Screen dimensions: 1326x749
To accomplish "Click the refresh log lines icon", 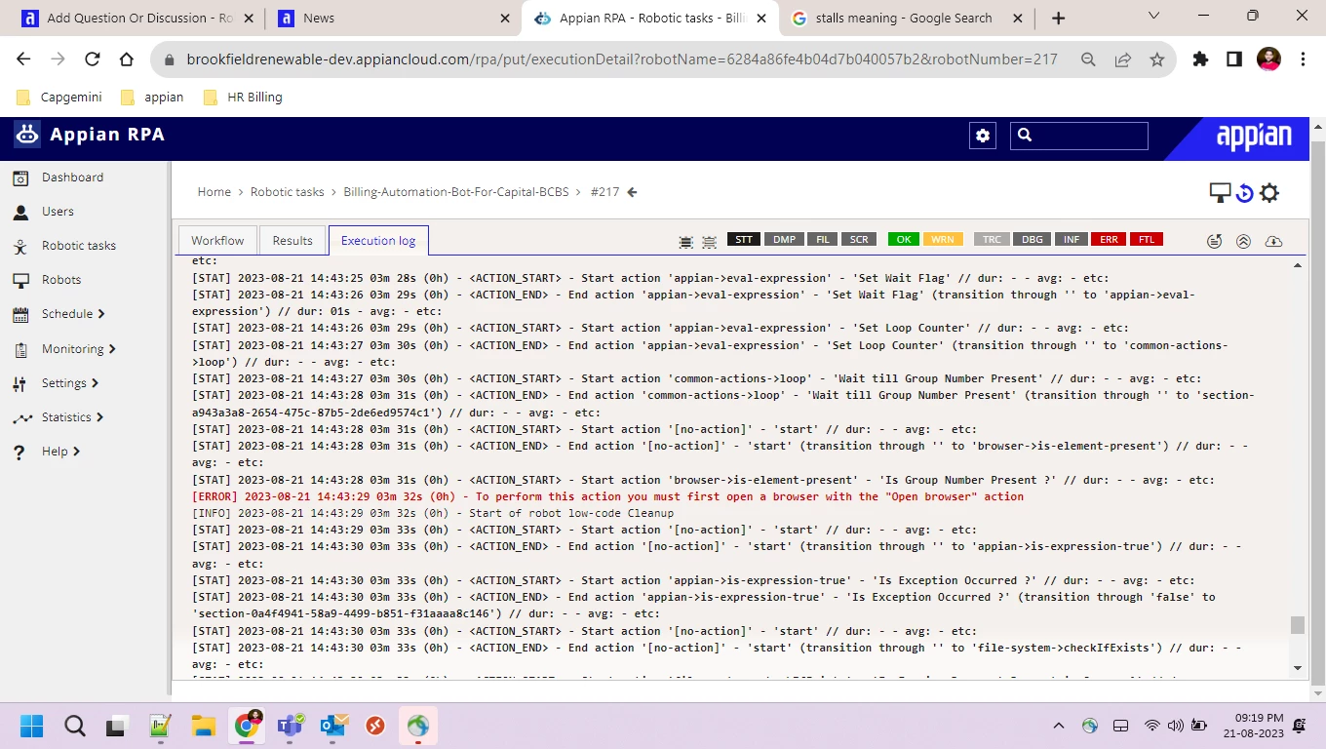I will click(x=1214, y=241).
